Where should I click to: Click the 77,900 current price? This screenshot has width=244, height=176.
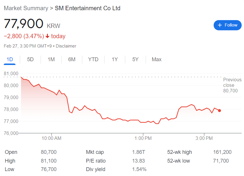tap(24, 24)
